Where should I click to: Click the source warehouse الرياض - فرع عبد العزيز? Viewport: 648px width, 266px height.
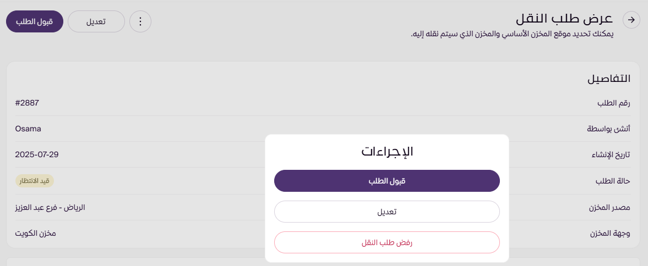click(x=50, y=207)
